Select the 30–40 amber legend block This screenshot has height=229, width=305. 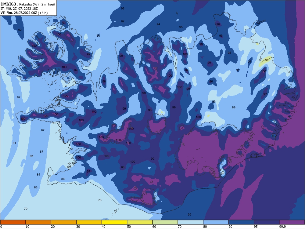pyautogui.click(x=89, y=222)
